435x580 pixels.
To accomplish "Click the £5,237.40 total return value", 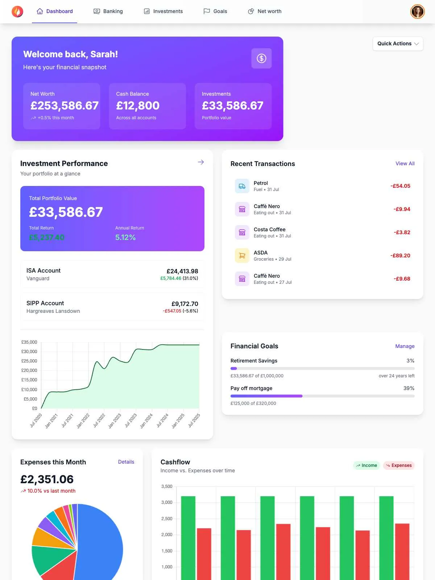I will click(47, 237).
